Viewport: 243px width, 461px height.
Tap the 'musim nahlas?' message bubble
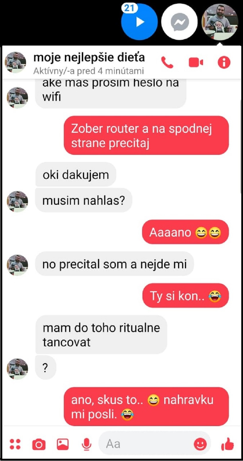click(83, 200)
